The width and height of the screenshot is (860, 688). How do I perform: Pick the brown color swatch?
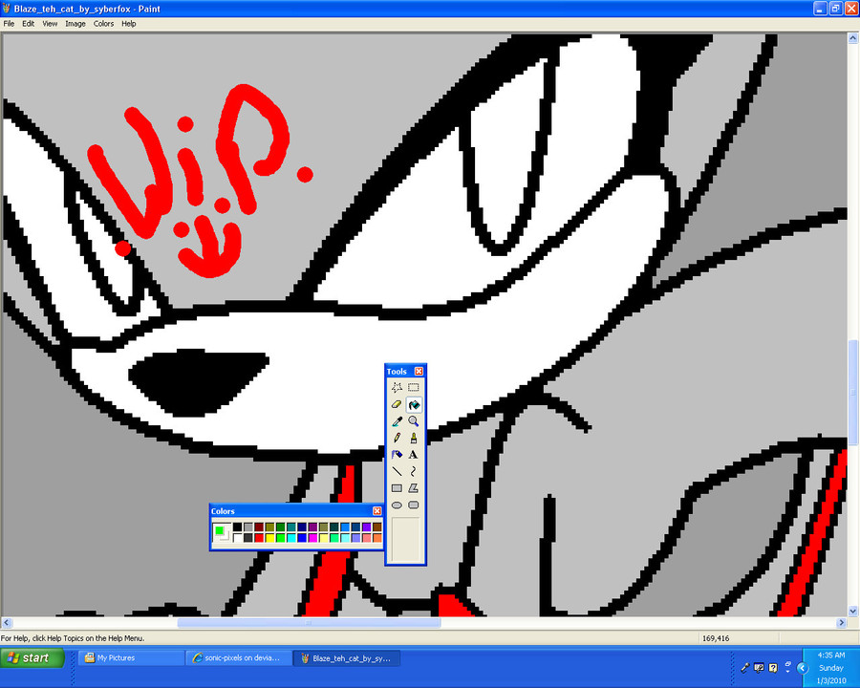[x=377, y=527]
